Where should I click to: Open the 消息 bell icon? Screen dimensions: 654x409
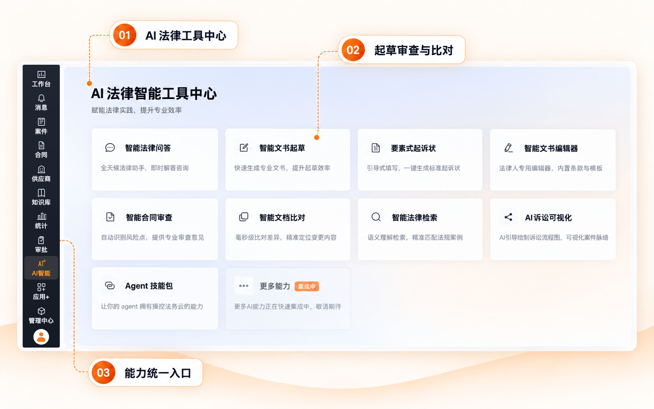tap(41, 98)
